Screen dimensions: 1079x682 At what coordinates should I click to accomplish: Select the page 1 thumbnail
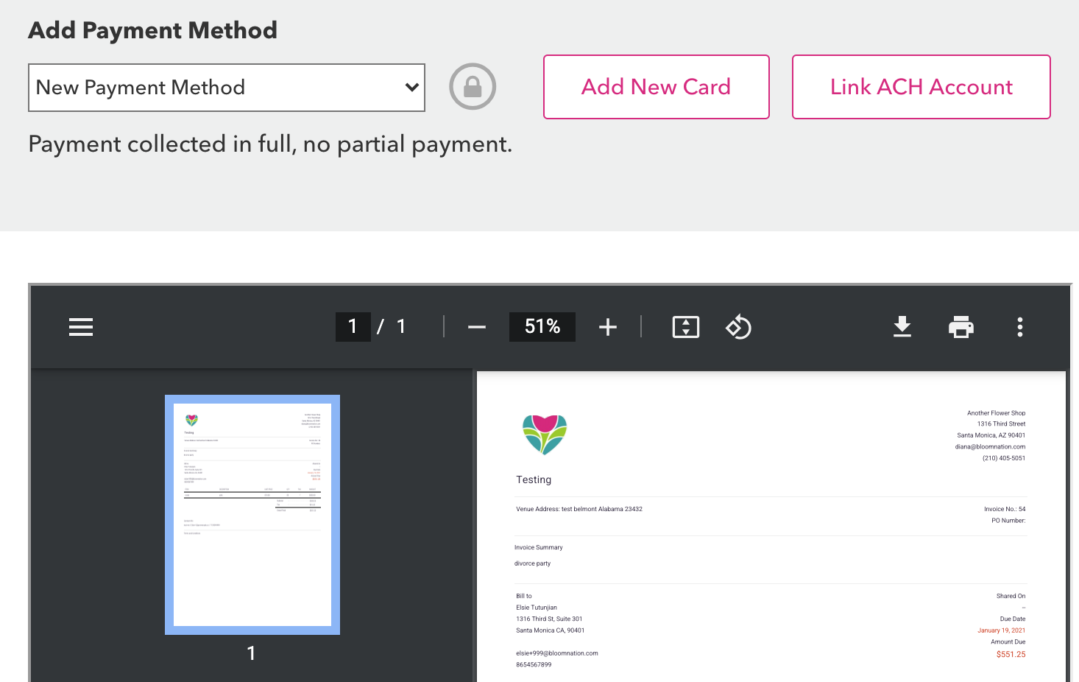252,515
